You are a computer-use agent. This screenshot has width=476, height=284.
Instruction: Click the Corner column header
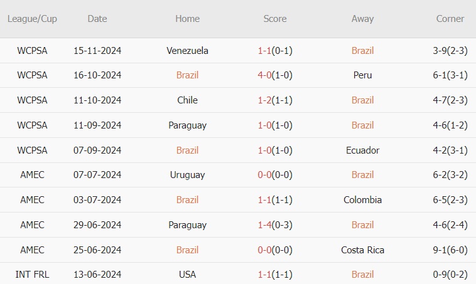point(450,19)
